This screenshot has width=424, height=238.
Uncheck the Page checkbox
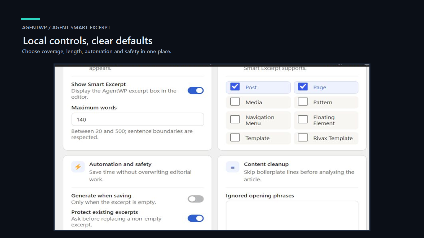(303, 87)
